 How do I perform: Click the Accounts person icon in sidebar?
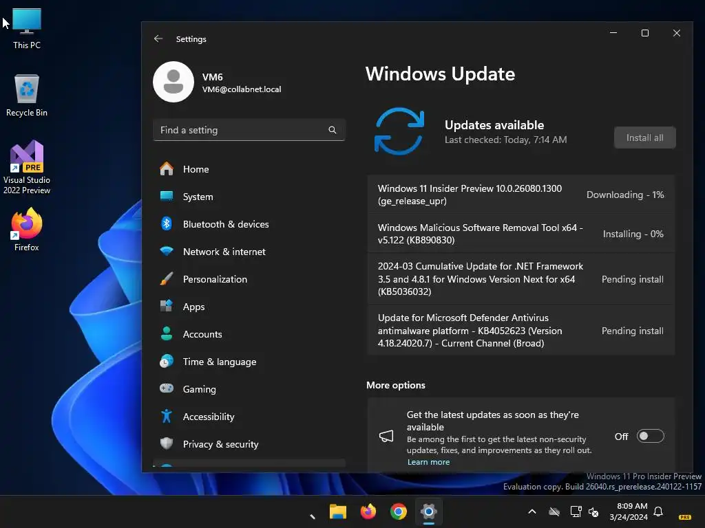167,333
